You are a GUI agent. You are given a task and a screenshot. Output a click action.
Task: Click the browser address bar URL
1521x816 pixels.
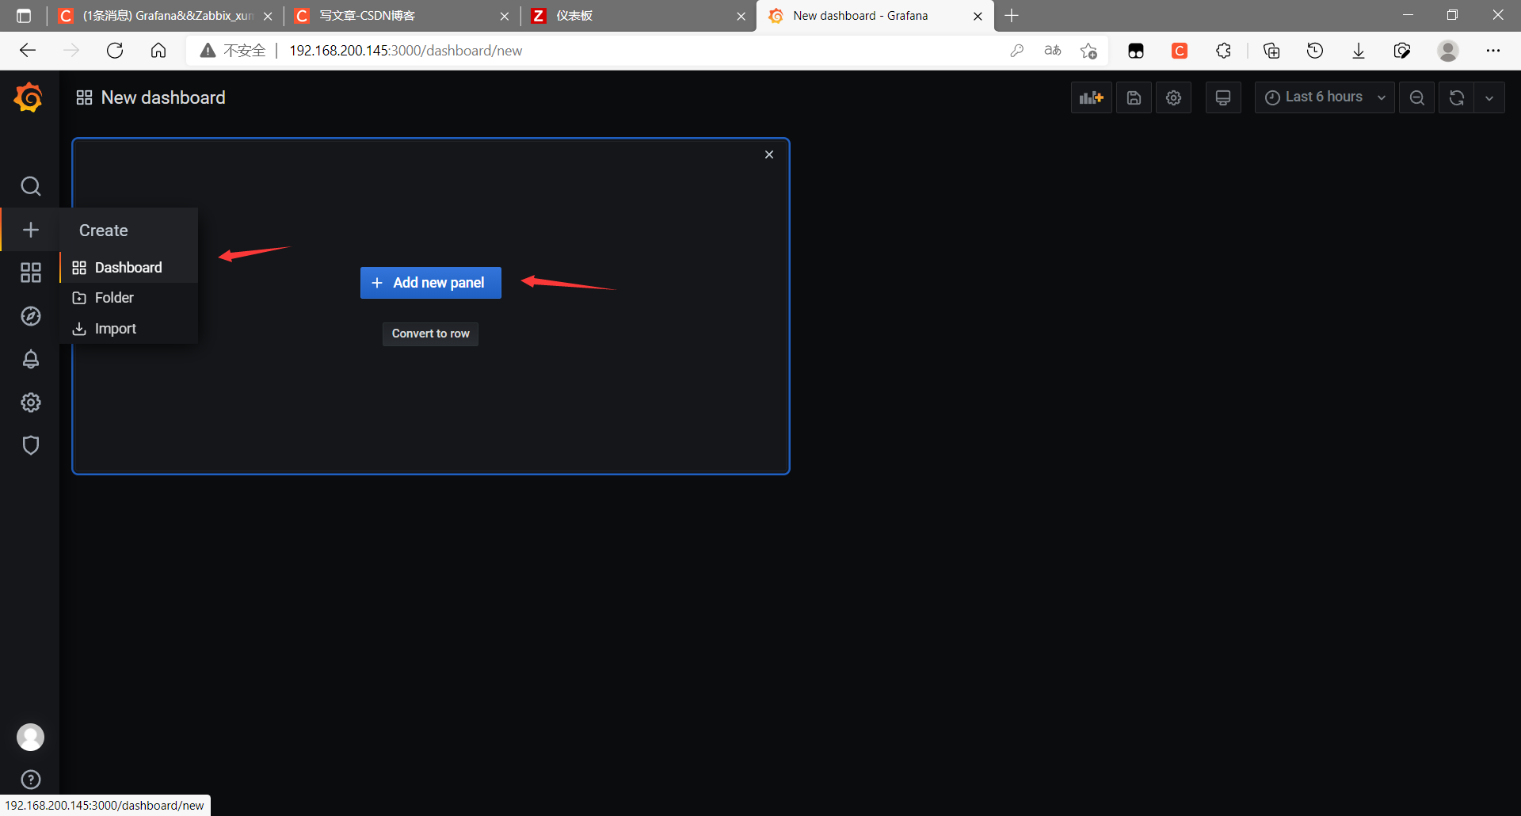(x=405, y=50)
